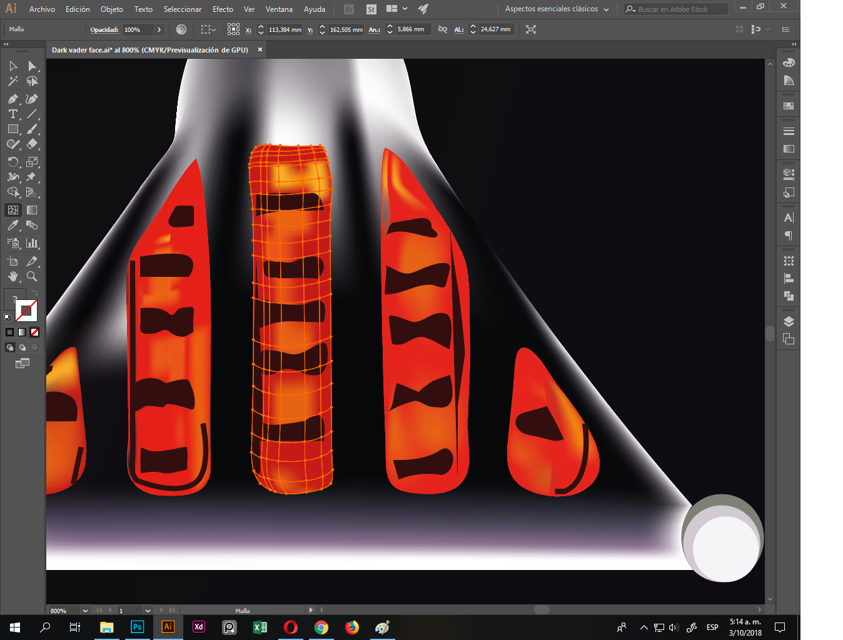Select the Paintbrush tool
This screenshot has width=843, height=640.
tap(32, 129)
